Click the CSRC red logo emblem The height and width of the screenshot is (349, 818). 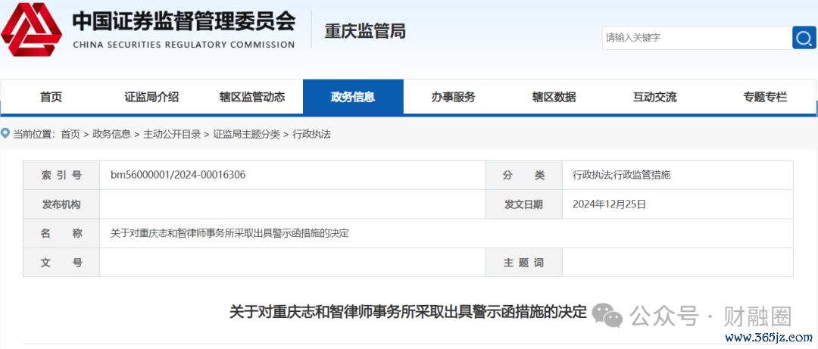click(31, 30)
